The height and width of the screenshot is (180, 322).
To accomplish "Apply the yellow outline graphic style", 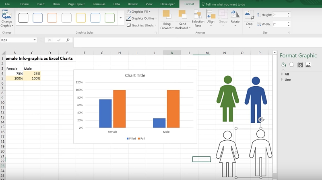I will pos(81,18).
